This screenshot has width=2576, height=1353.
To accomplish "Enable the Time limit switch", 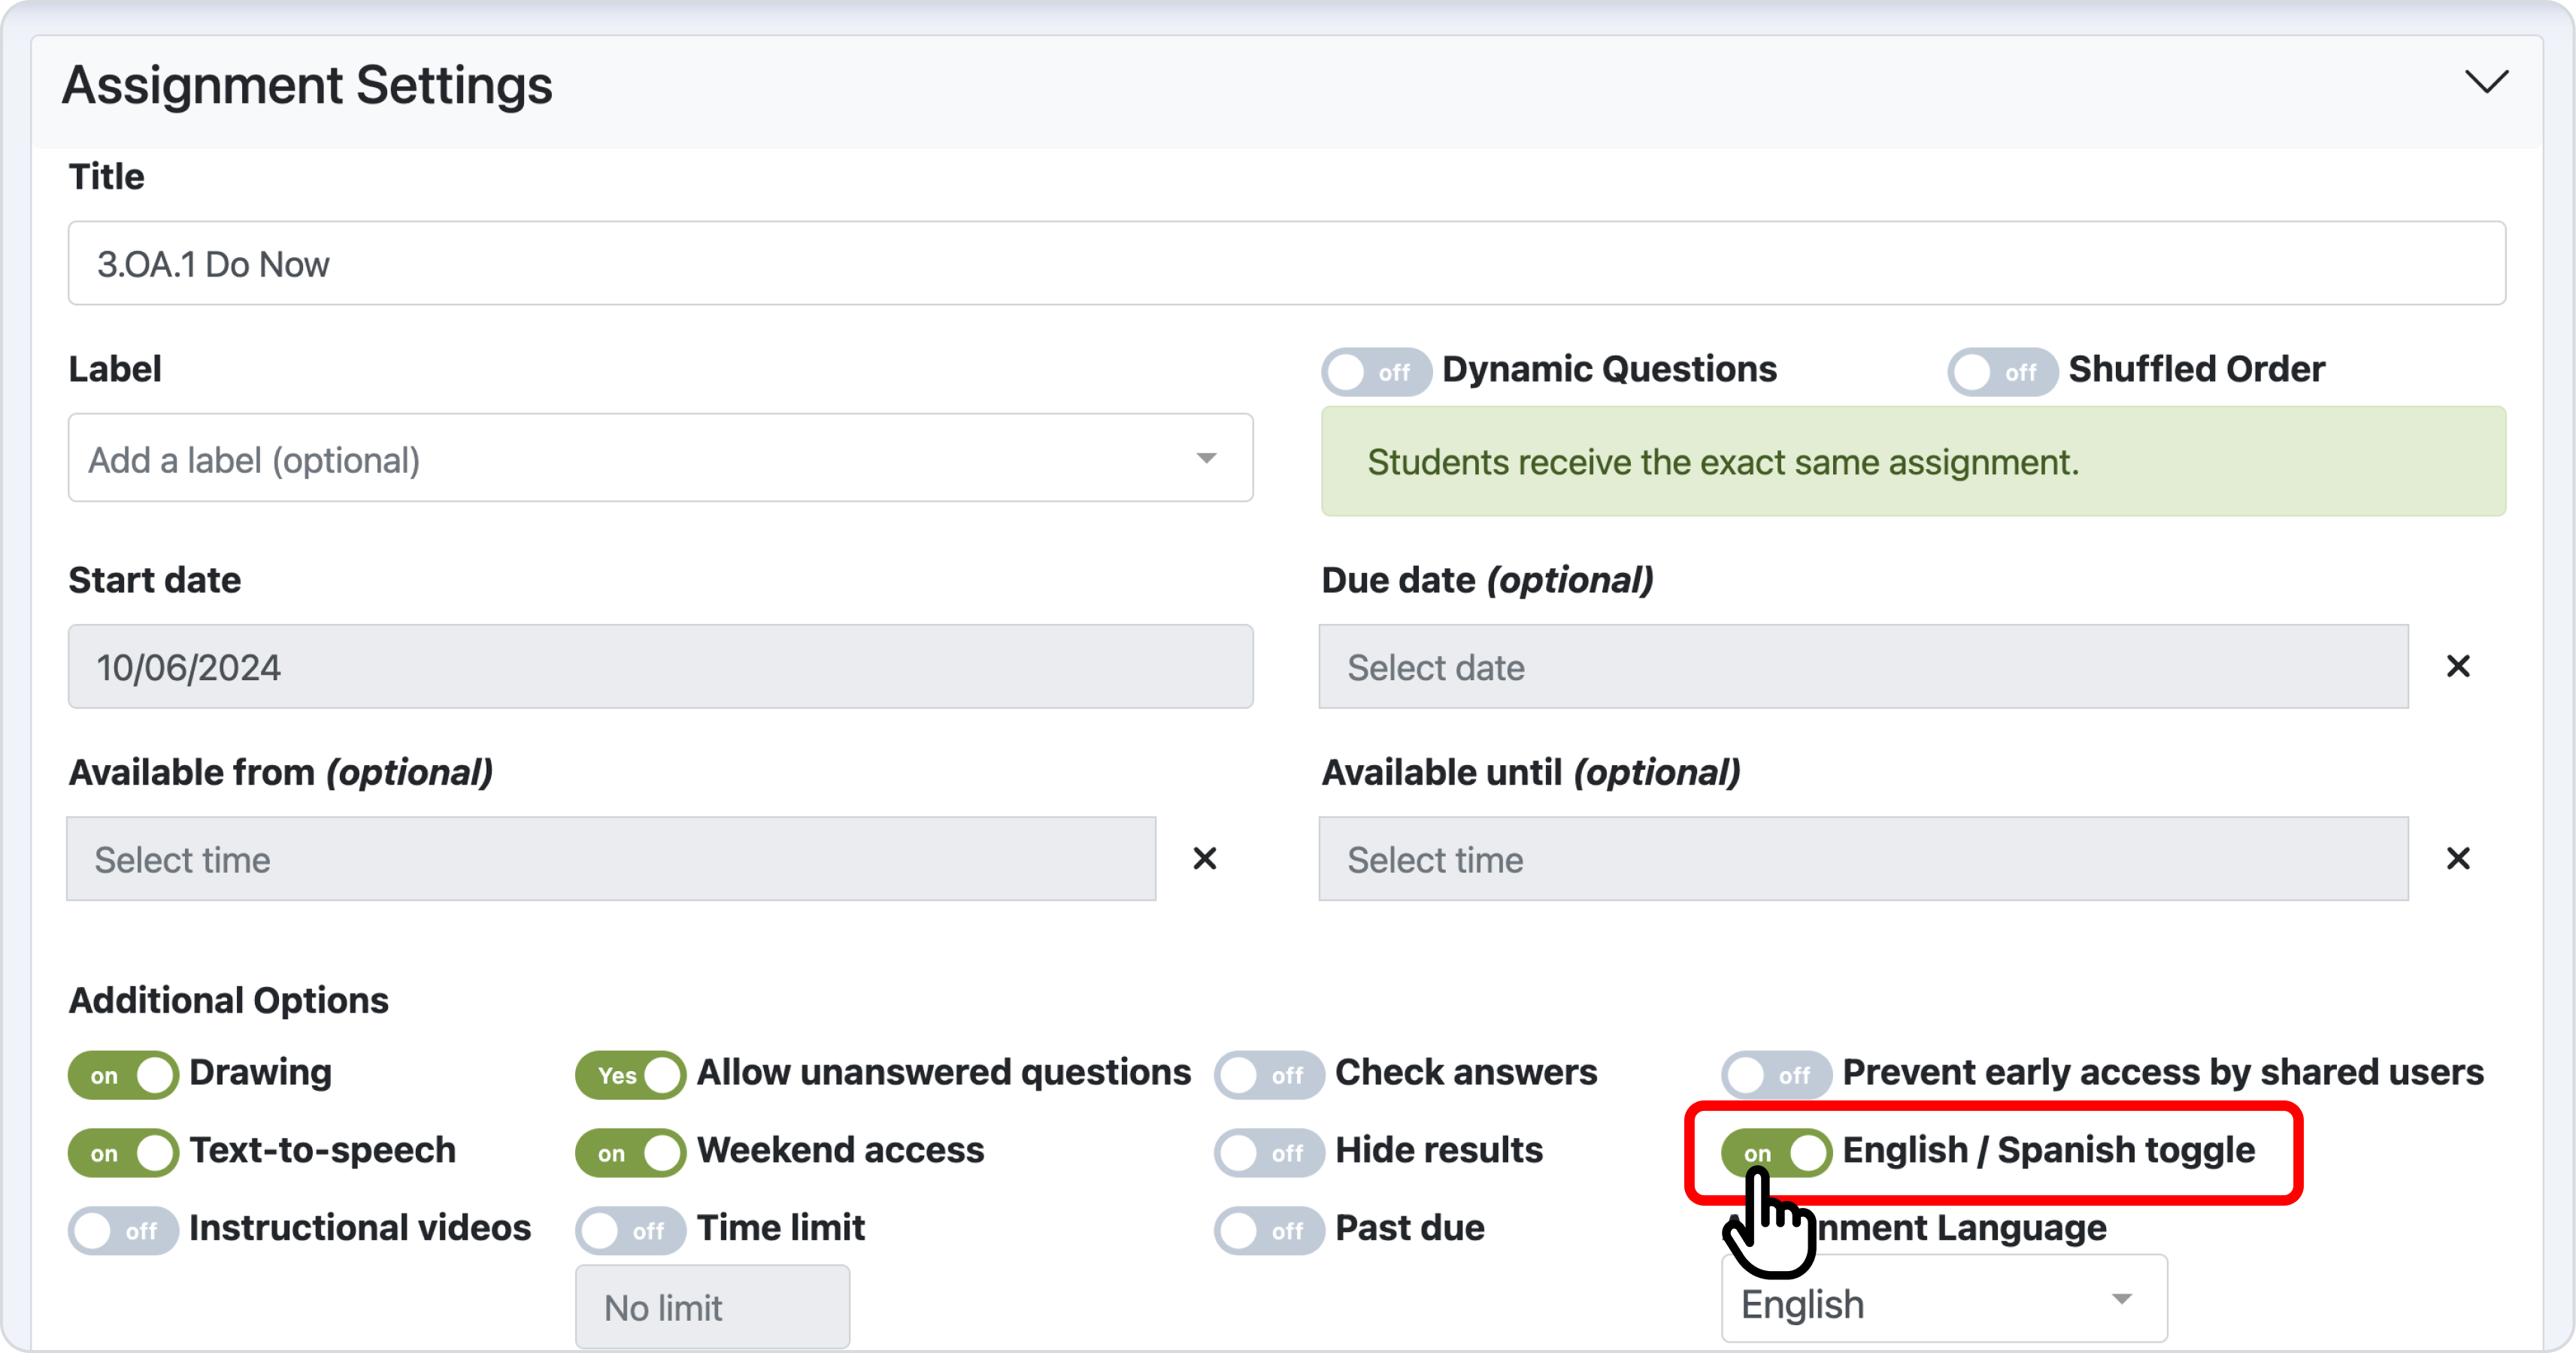I will [630, 1230].
